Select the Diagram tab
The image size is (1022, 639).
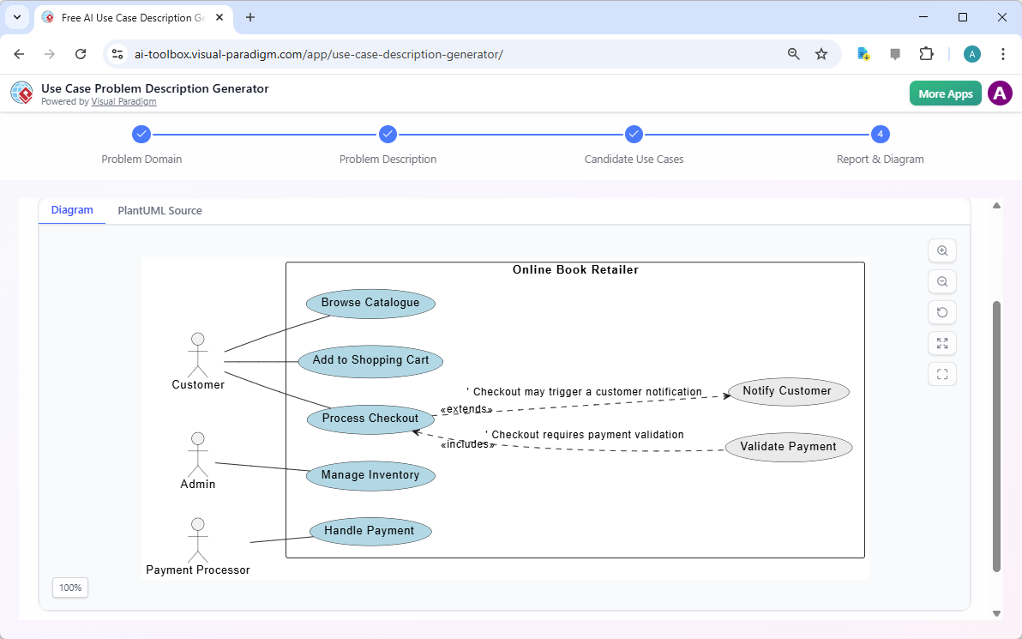72,210
